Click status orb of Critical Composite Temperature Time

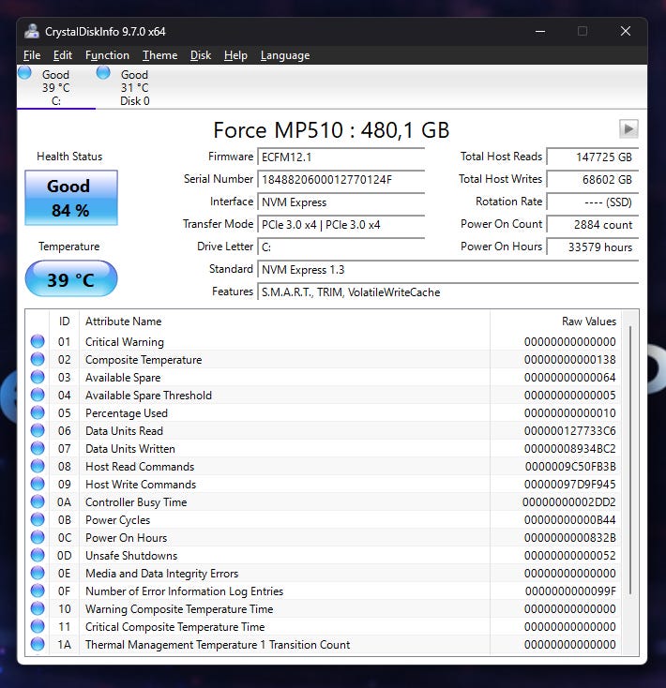pyautogui.click(x=38, y=626)
